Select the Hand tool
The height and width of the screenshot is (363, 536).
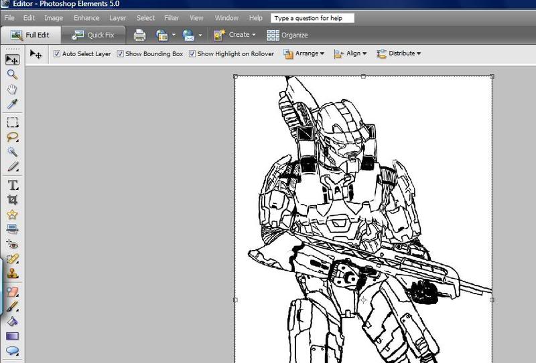[12, 90]
